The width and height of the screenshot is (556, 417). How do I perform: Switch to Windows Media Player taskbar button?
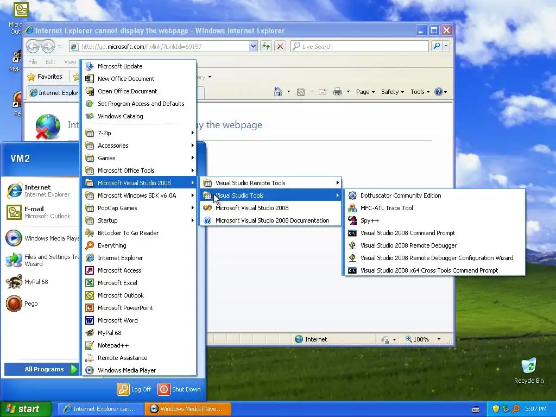[x=187, y=409]
